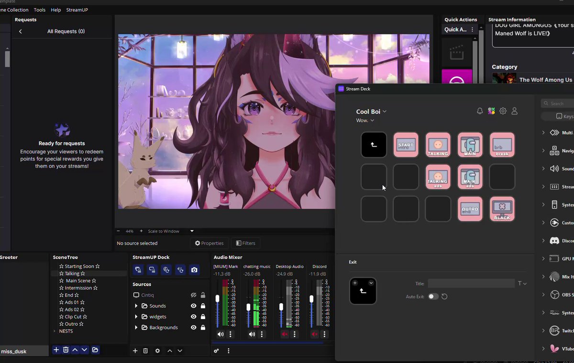Click the TALKING ads Stream Deck key

(438, 177)
